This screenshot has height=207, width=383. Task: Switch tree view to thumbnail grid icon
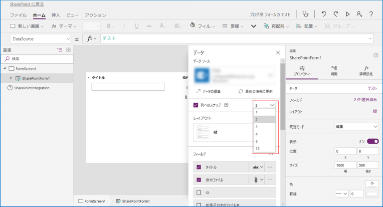(68, 50)
